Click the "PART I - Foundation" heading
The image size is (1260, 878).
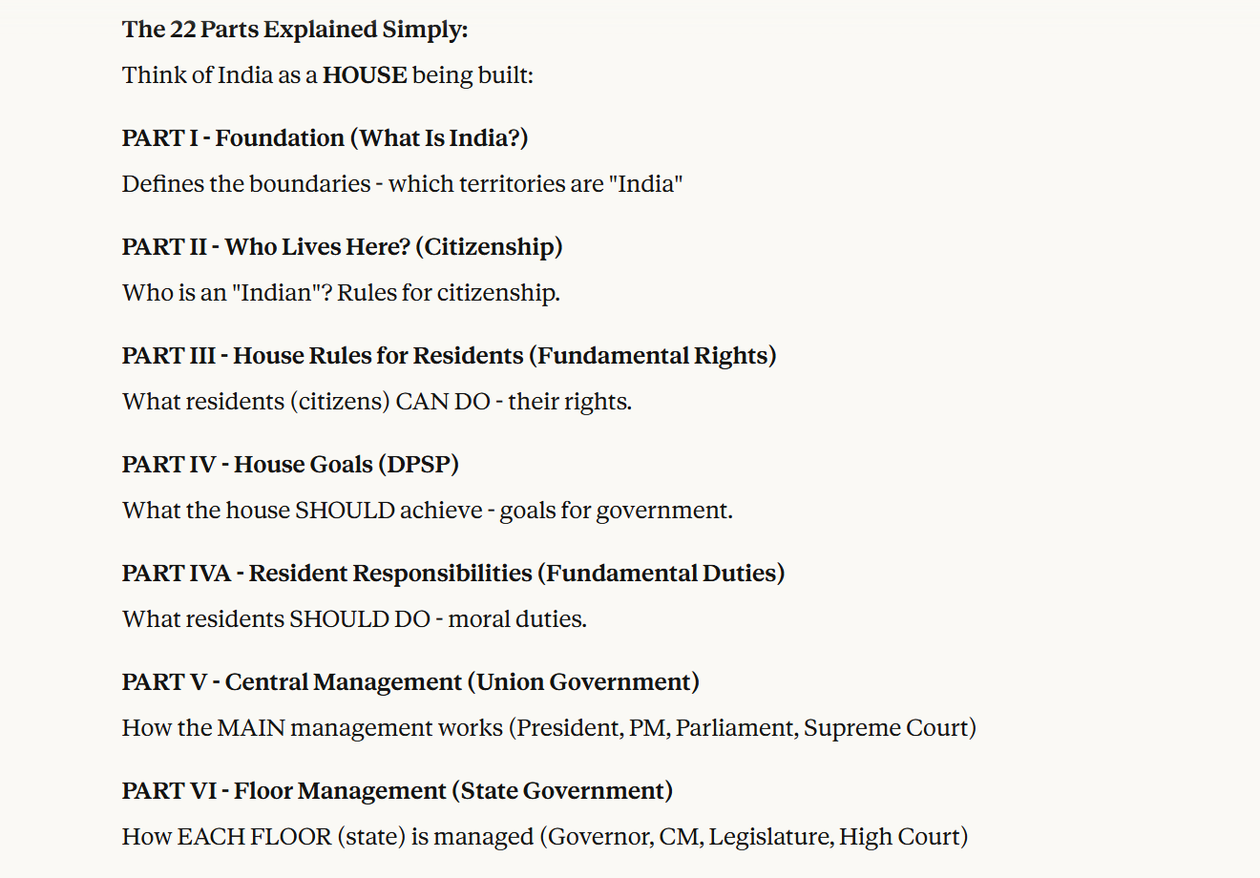(x=325, y=138)
